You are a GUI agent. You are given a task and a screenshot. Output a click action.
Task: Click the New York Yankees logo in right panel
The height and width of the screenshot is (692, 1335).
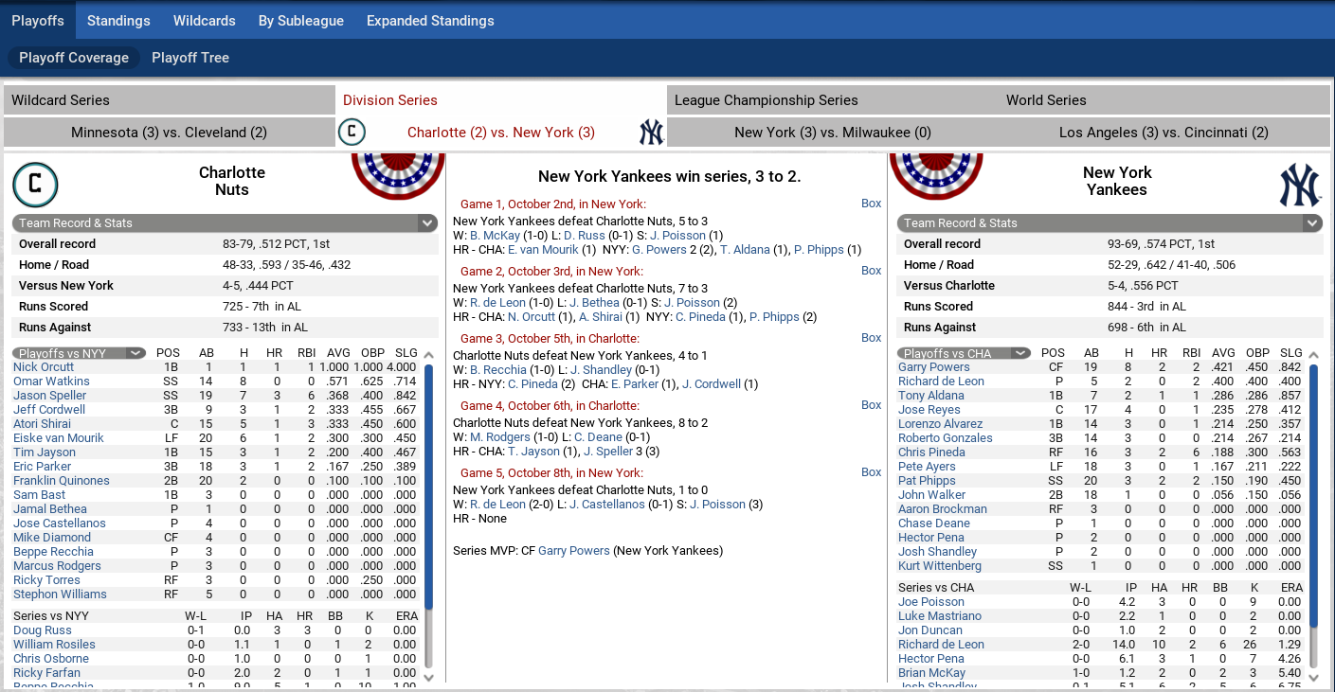click(x=1299, y=185)
